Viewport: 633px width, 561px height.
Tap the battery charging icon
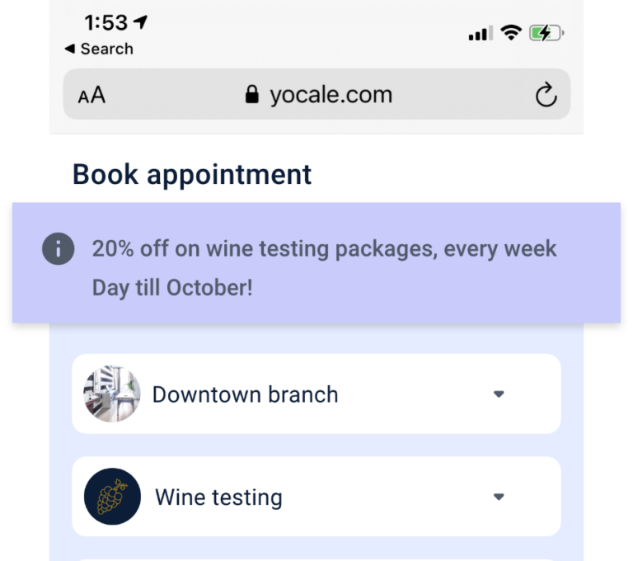click(546, 33)
